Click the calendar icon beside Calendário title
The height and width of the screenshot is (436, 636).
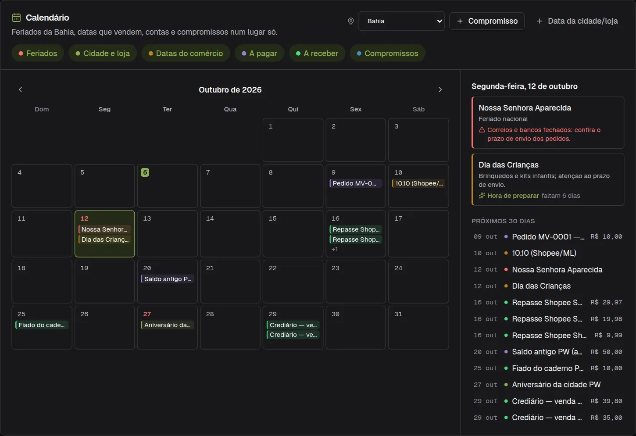[x=16, y=18]
